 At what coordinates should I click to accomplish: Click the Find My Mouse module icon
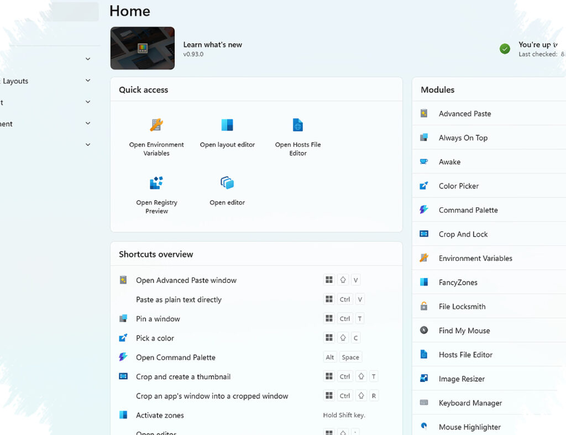424,331
